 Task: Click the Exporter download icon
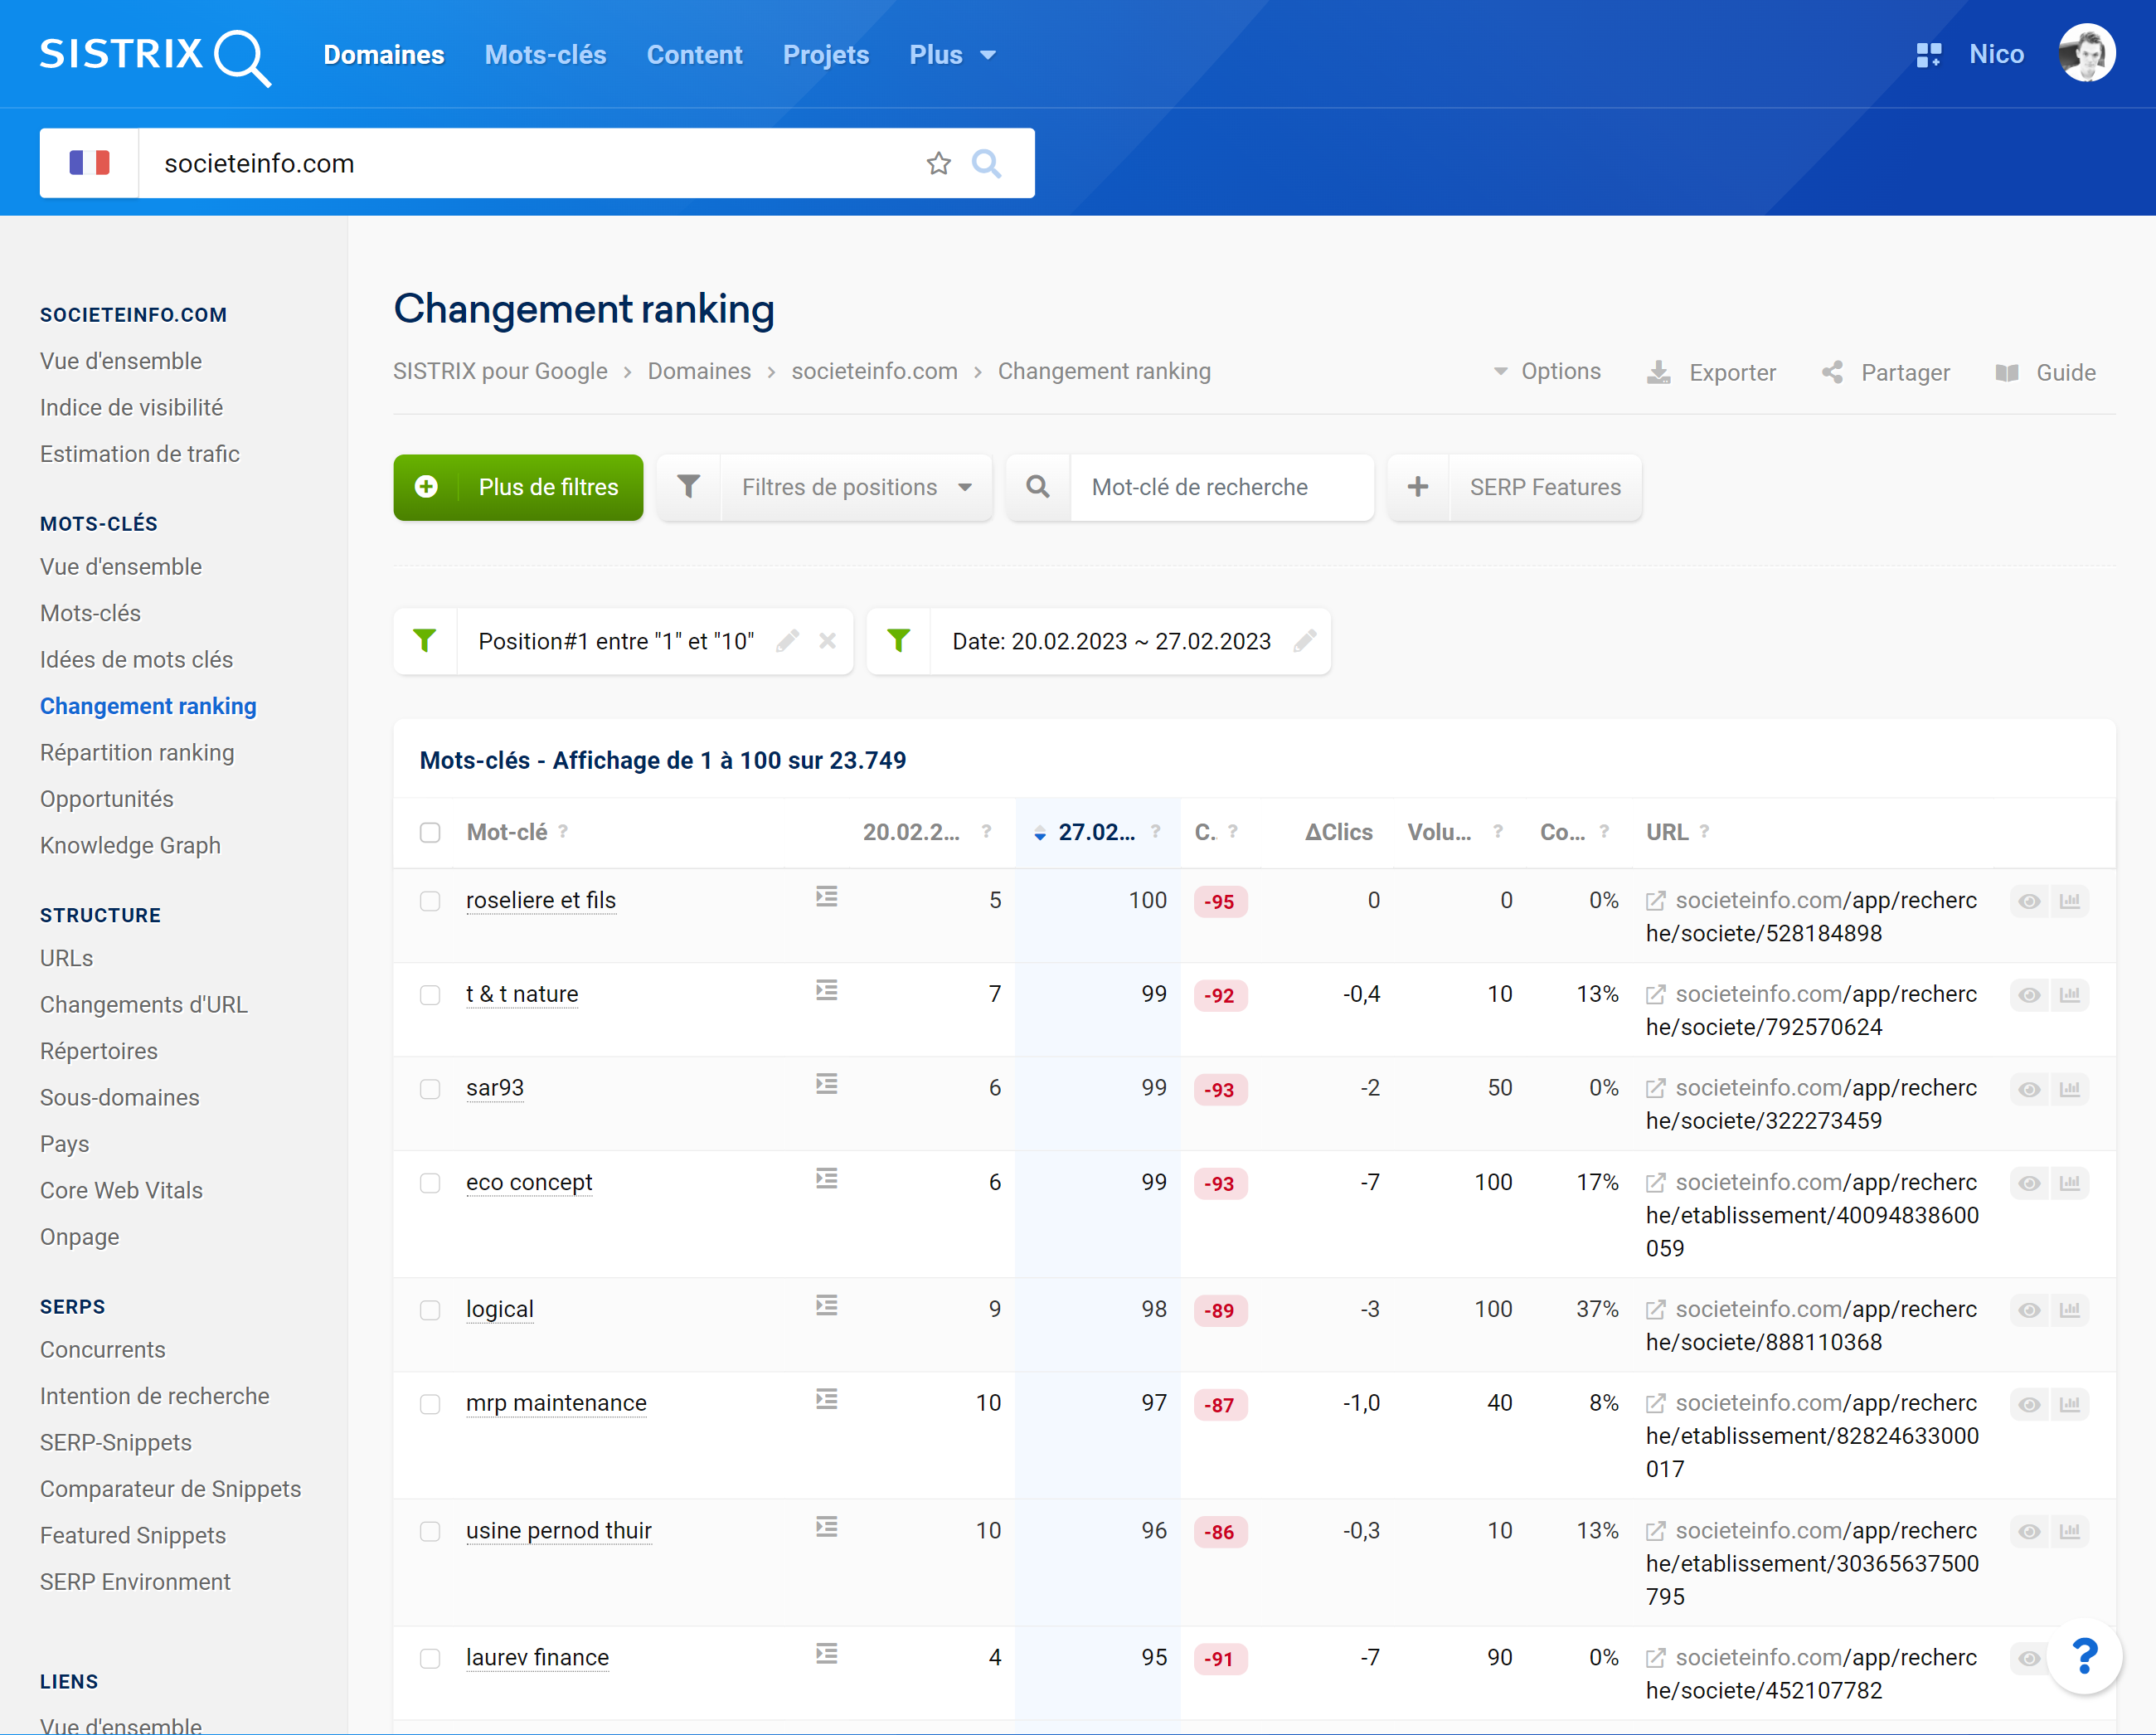click(x=1658, y=373)
